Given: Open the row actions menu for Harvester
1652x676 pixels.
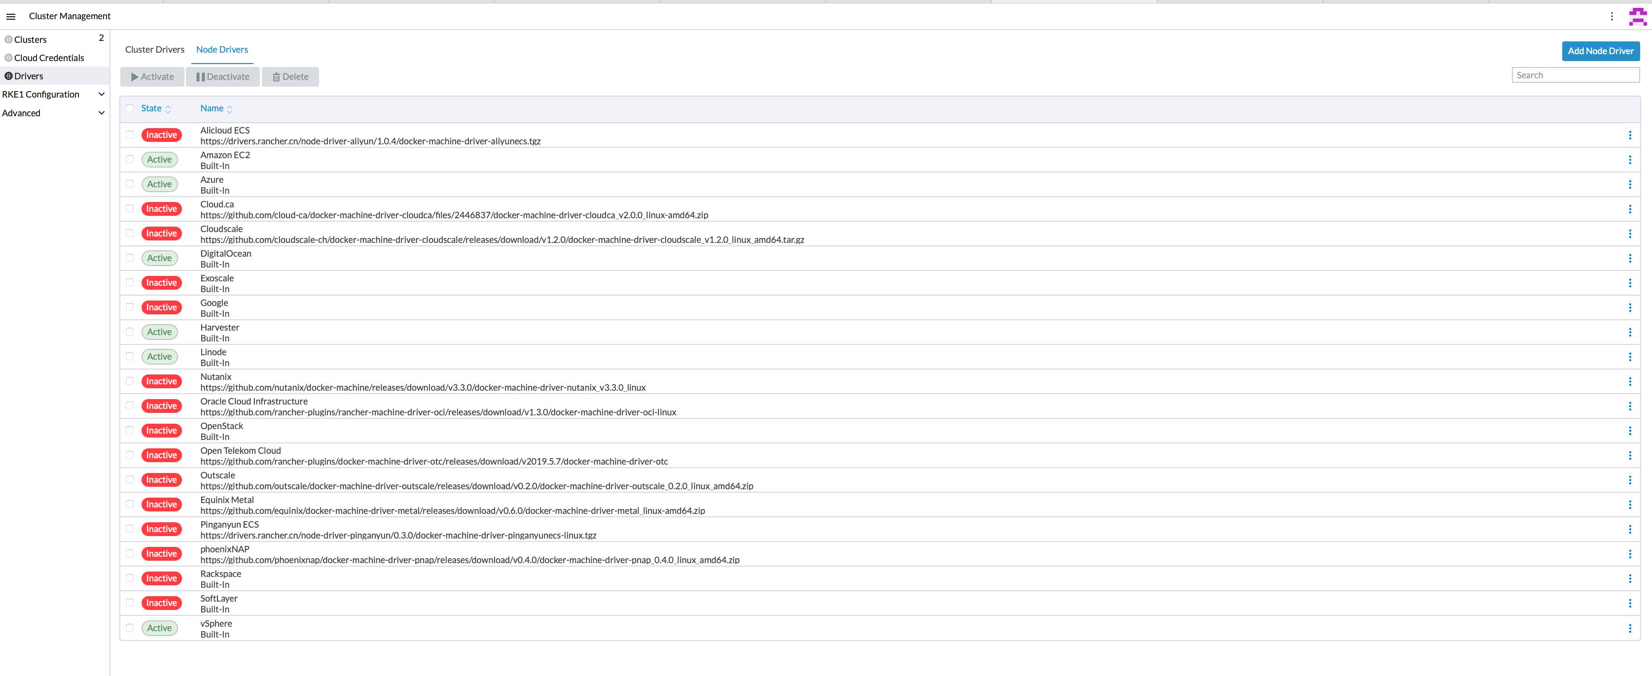Looking at the screenshot, I should 1629,332.
